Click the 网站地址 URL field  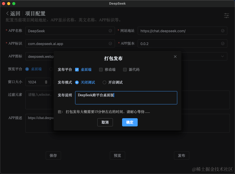click(182, 31)
